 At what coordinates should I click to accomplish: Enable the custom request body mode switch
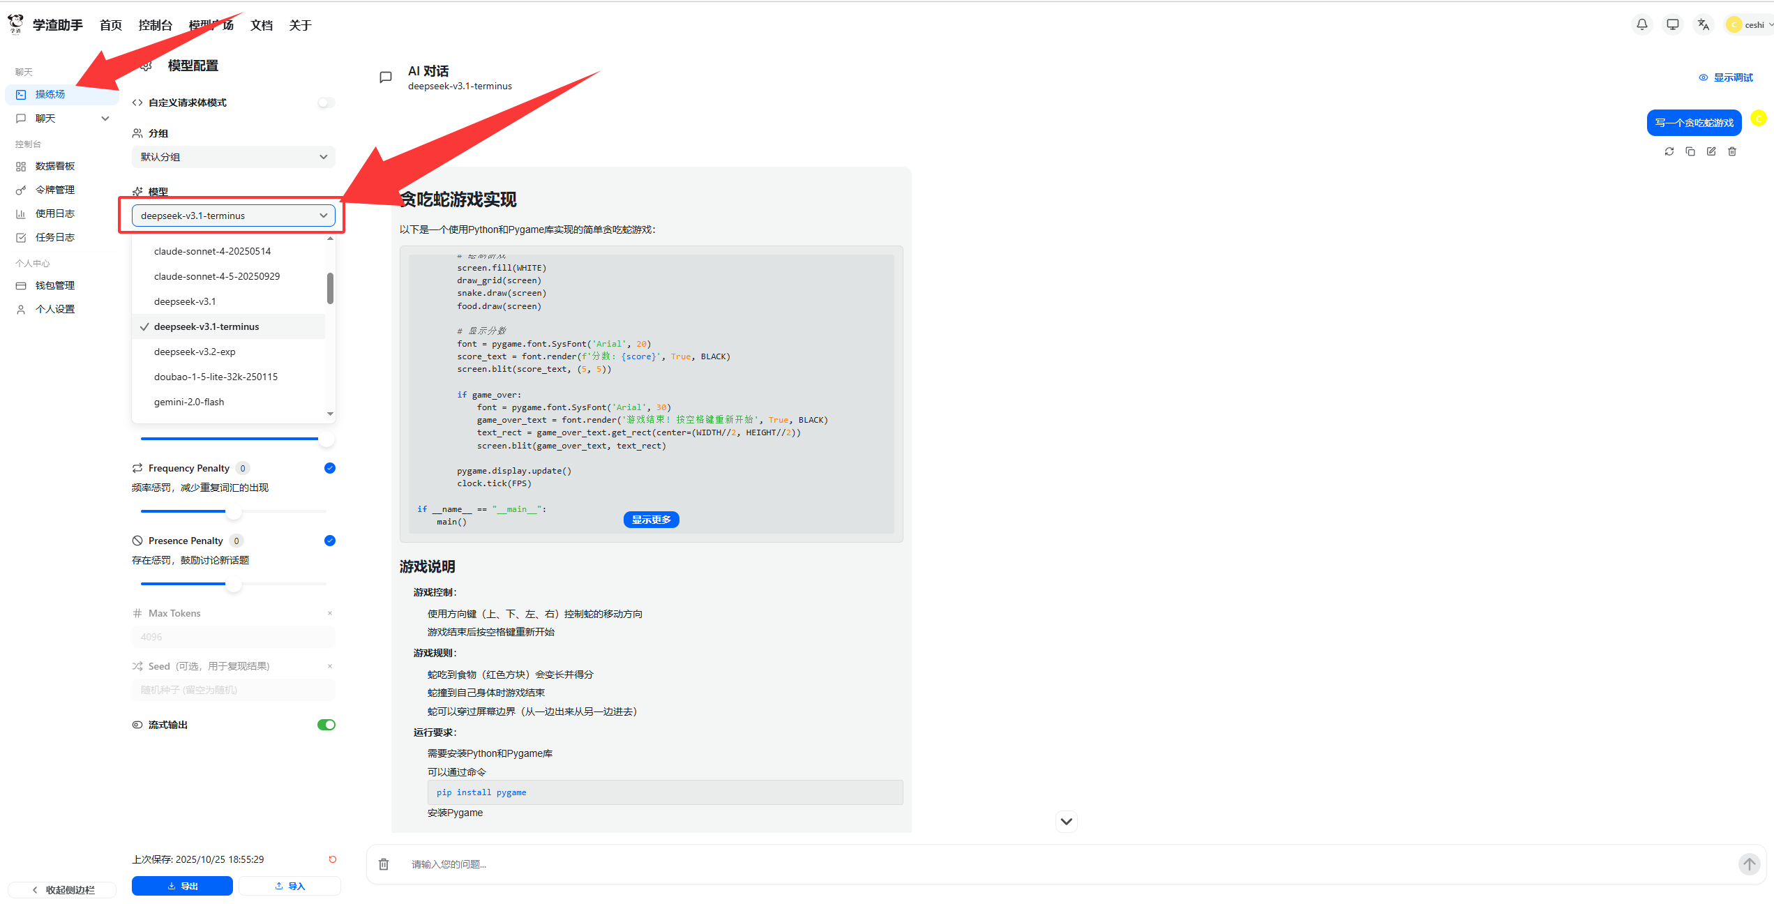coord(326,103)
